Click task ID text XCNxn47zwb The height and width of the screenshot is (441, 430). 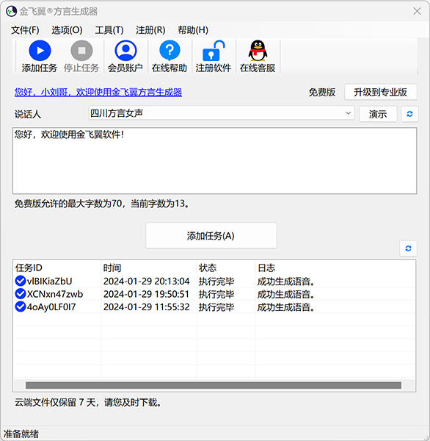click(55, 294)
